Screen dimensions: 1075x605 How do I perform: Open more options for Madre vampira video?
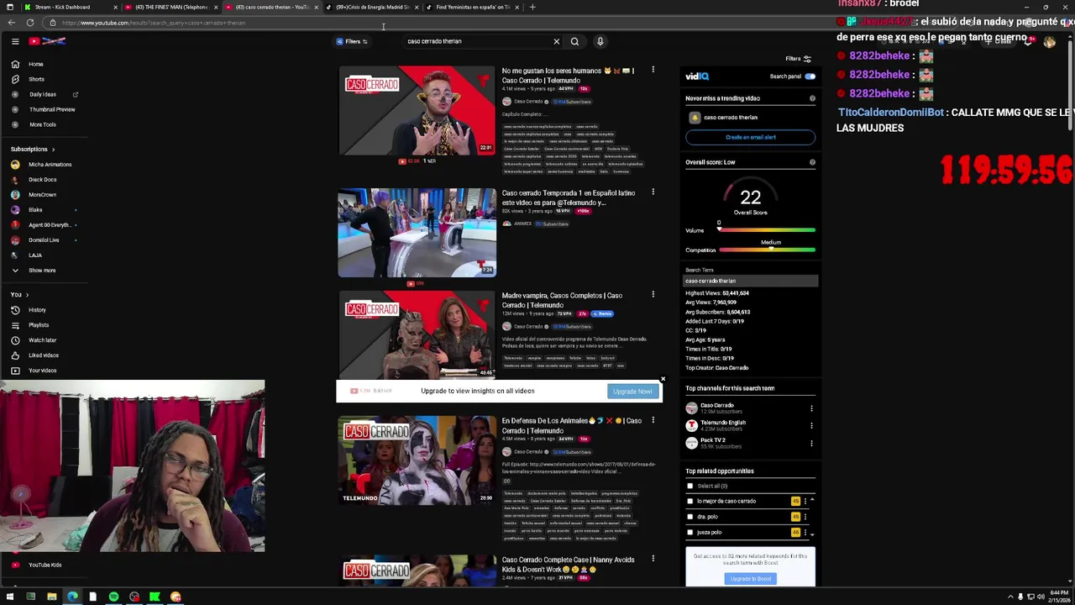(653, 294)
